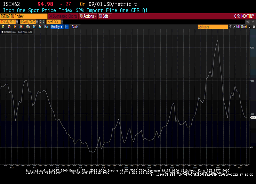The image size is (256, 184).
Task: Step date range backward with left arrow
Action: [x=40, y=22]
